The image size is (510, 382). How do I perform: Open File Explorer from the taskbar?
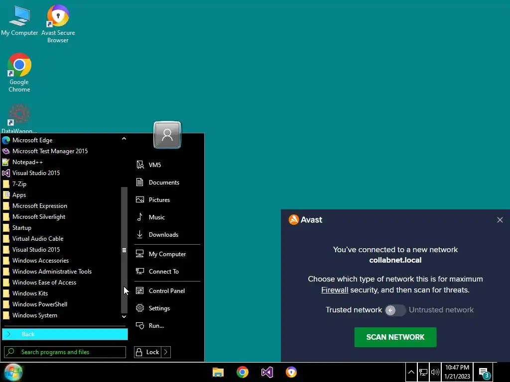218,372
